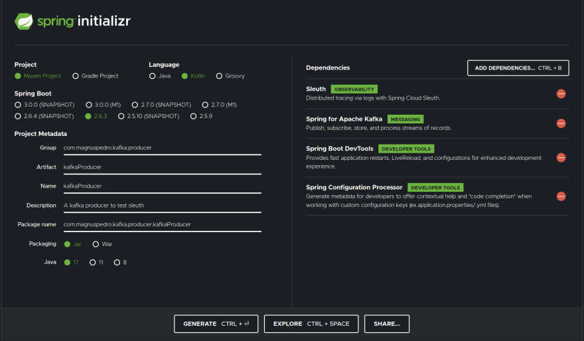The width and height of the screenshot is (584, 341).
Task: Edit the Group field
Action: (x=163, y=148)
